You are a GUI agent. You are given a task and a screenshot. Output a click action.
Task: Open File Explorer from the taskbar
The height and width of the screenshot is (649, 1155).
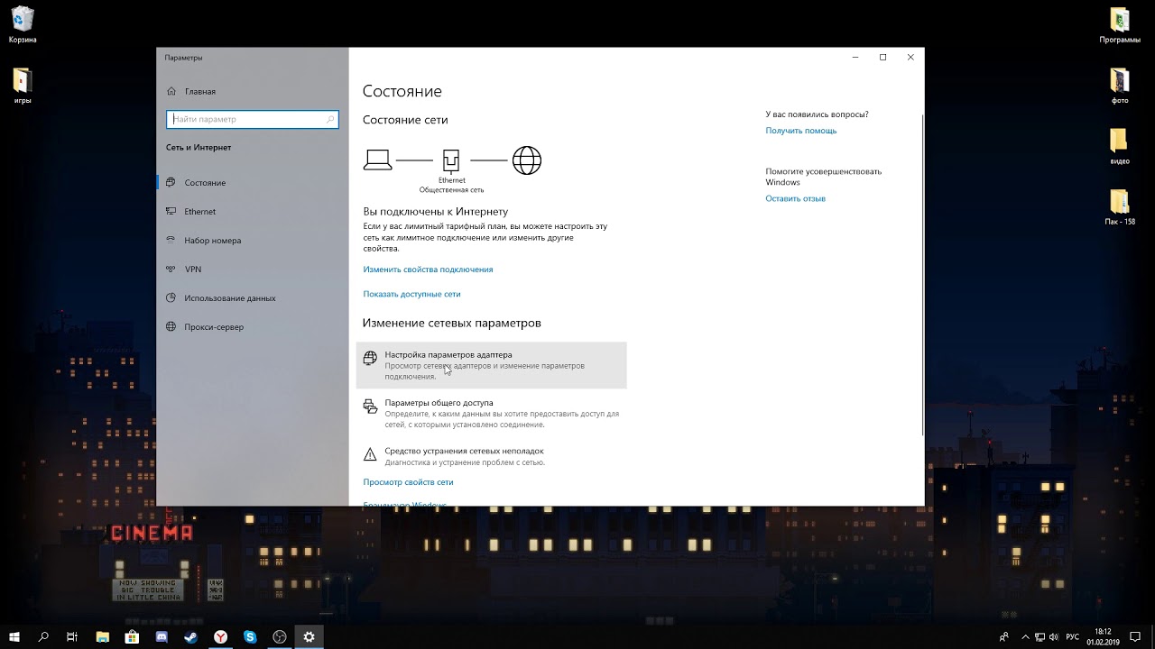(x=102, y=637)
